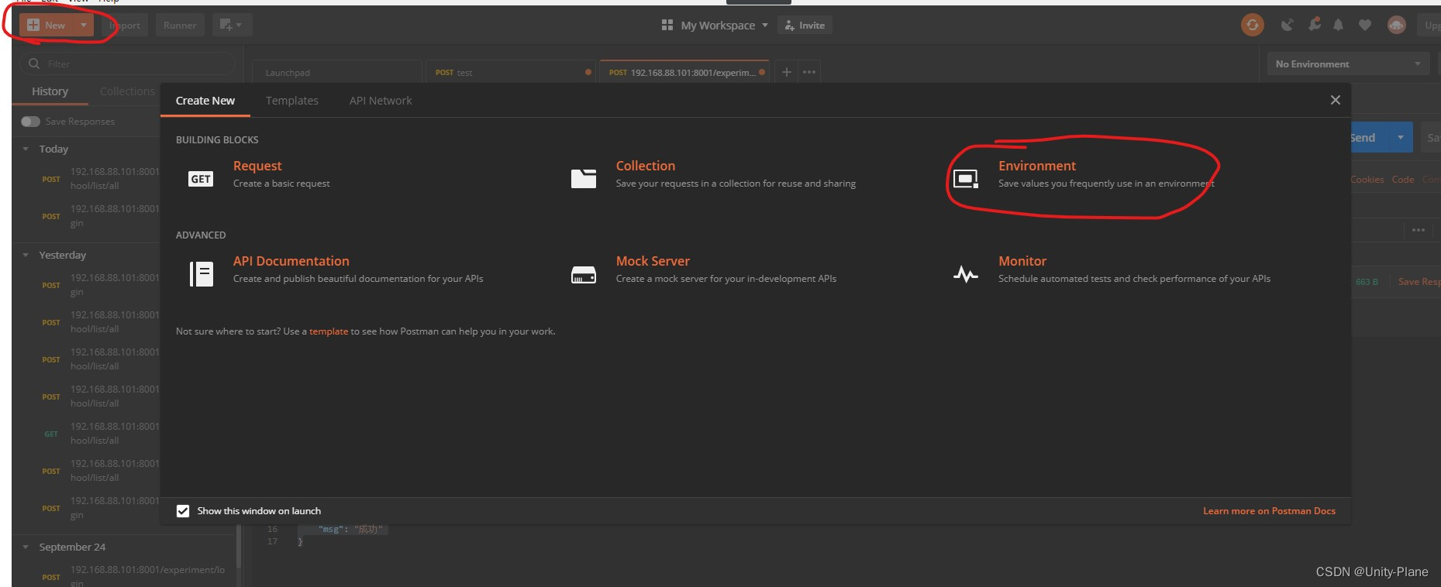This screenshot has height=587, width=1441.
Task: Click the Environment title link
Action: tap(1037, 166)
